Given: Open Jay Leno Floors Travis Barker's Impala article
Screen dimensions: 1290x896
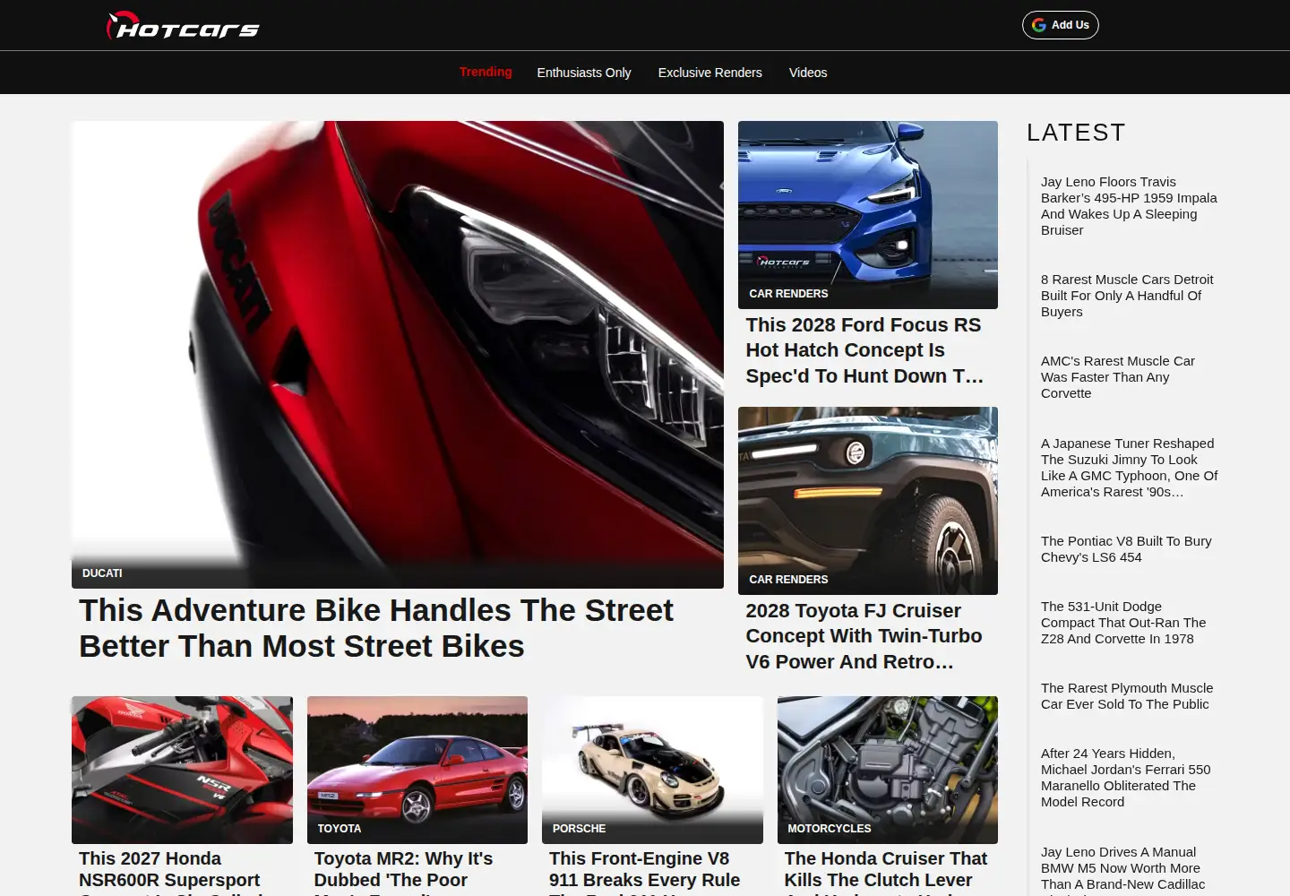Looking at the screenshot, I should point(1129,206).
